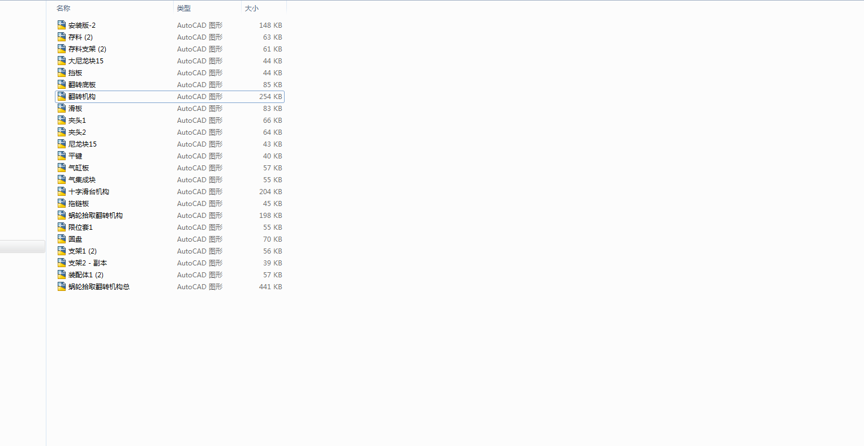Screen dimensions: 864x446
Task: Select the 198 KB size cell
Action: pos(270,216)
